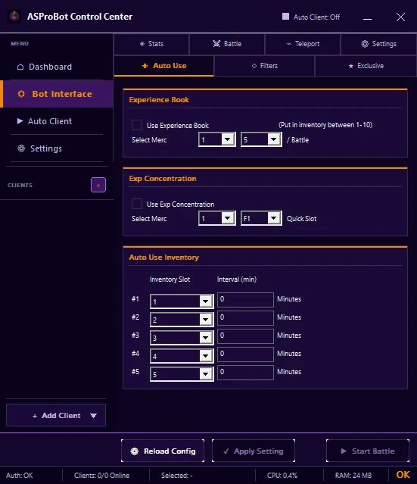Click the Reload Config button
The image size is (417, 484).
point(163,451)
